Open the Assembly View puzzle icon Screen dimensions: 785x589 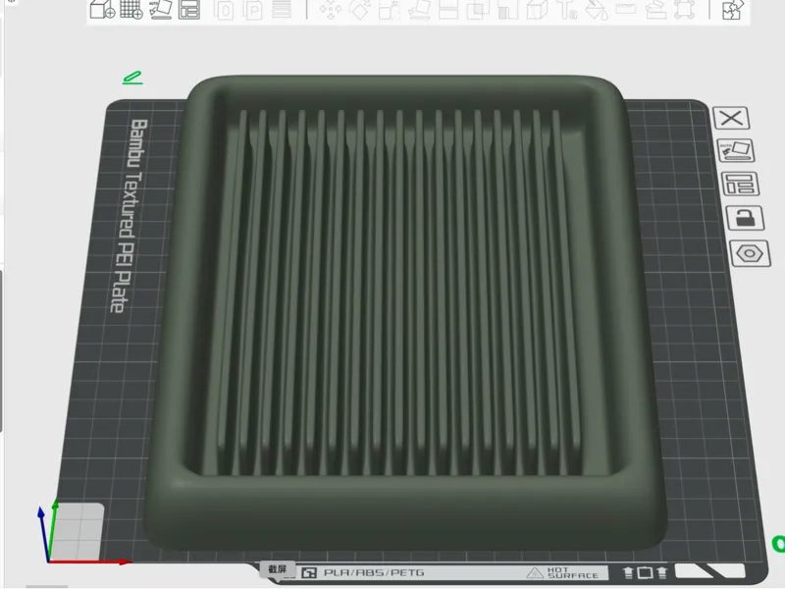pos(731,10)
